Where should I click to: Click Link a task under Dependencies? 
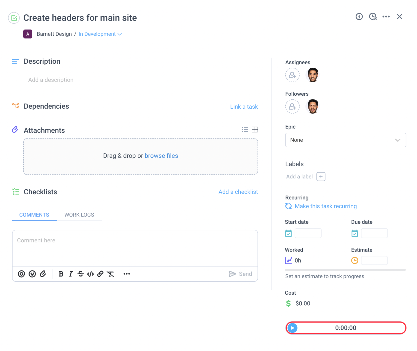[244, 107]
